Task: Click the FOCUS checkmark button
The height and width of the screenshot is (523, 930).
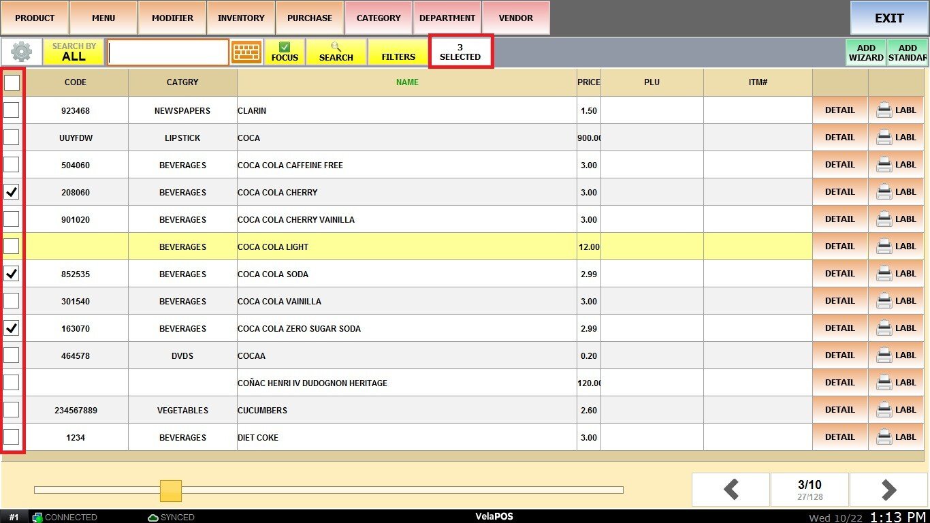Action: 285,52
